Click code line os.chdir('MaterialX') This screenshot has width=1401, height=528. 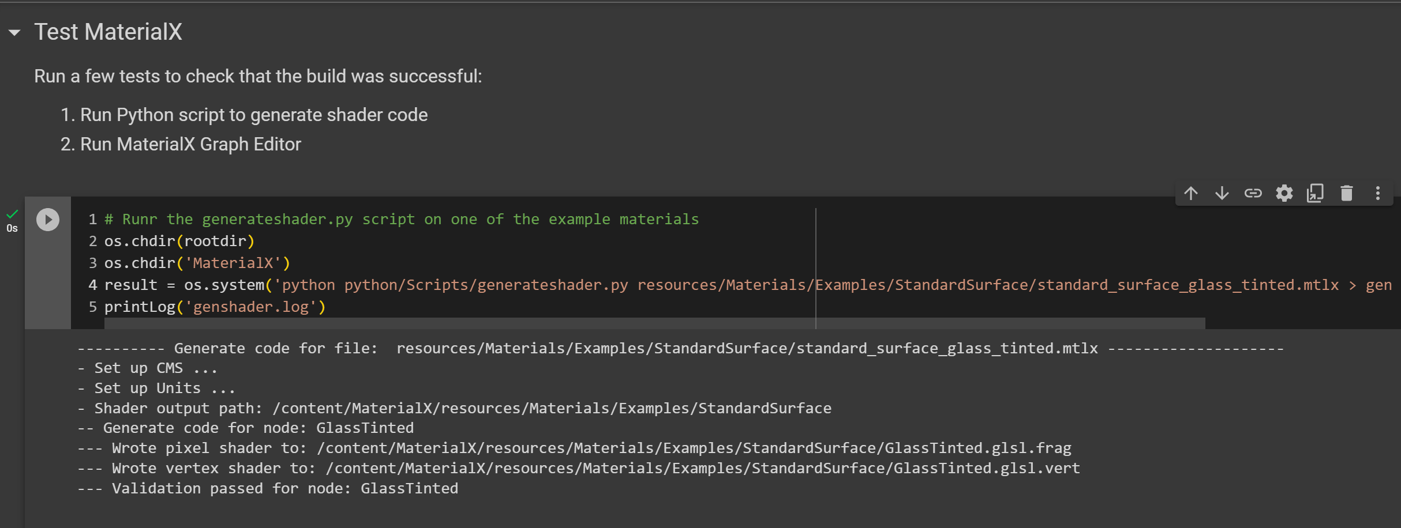point(197,263)
